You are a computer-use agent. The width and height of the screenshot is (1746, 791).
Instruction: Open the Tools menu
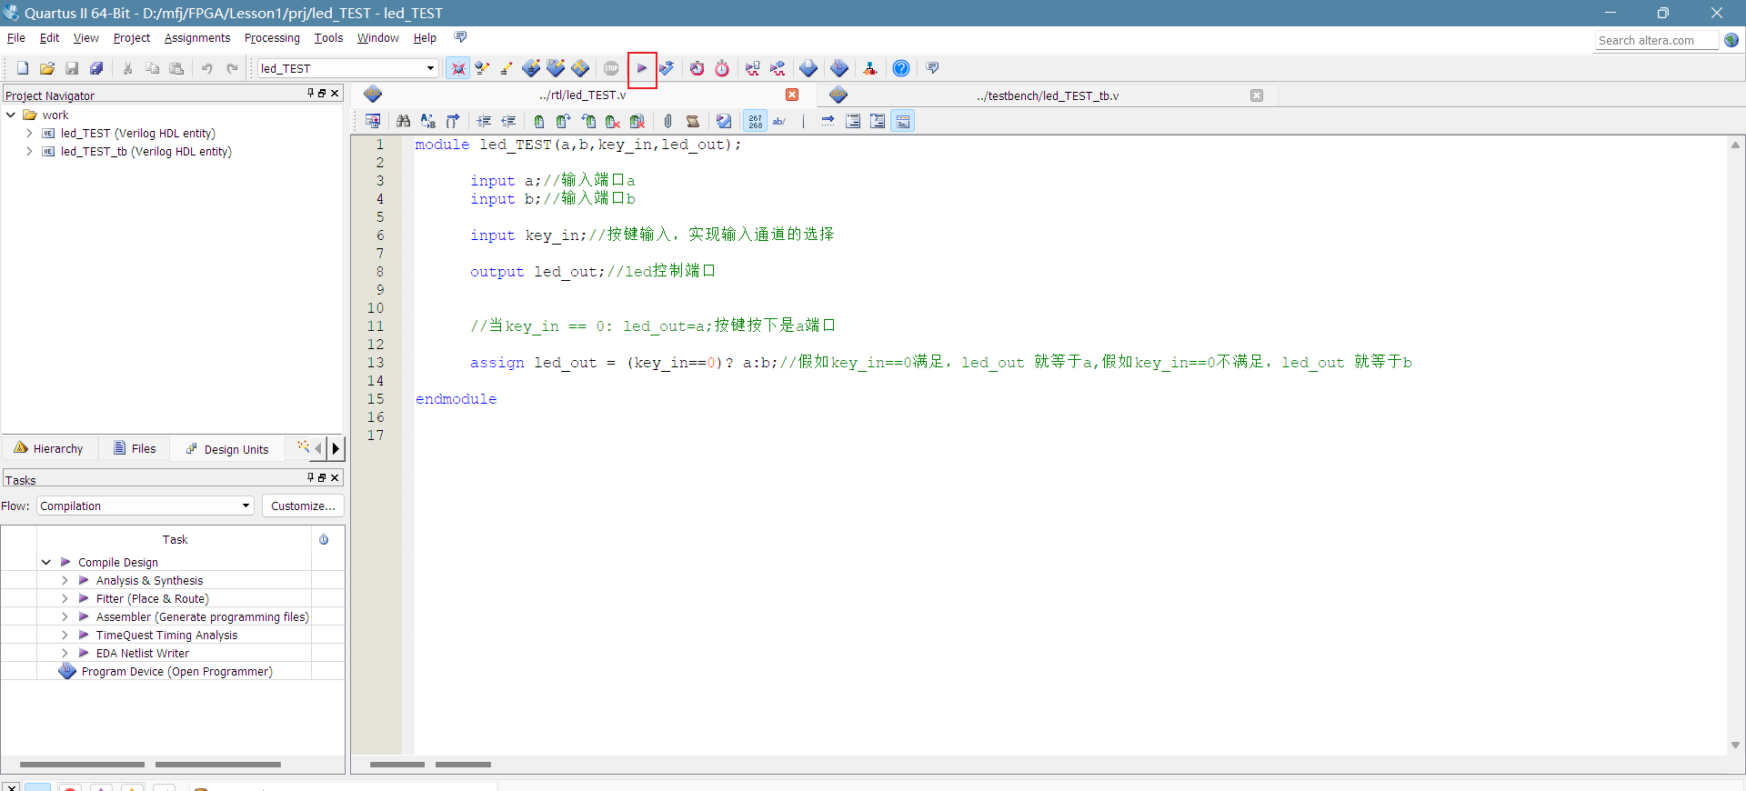(328, 37)
